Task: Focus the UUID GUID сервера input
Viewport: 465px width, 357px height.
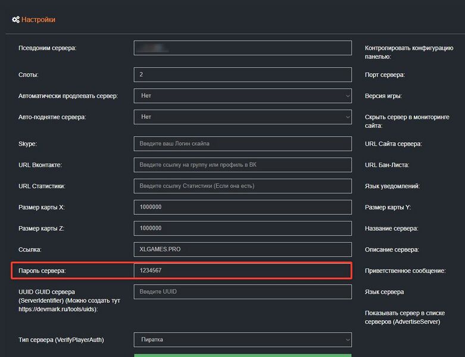Action: tap(242, 292)
